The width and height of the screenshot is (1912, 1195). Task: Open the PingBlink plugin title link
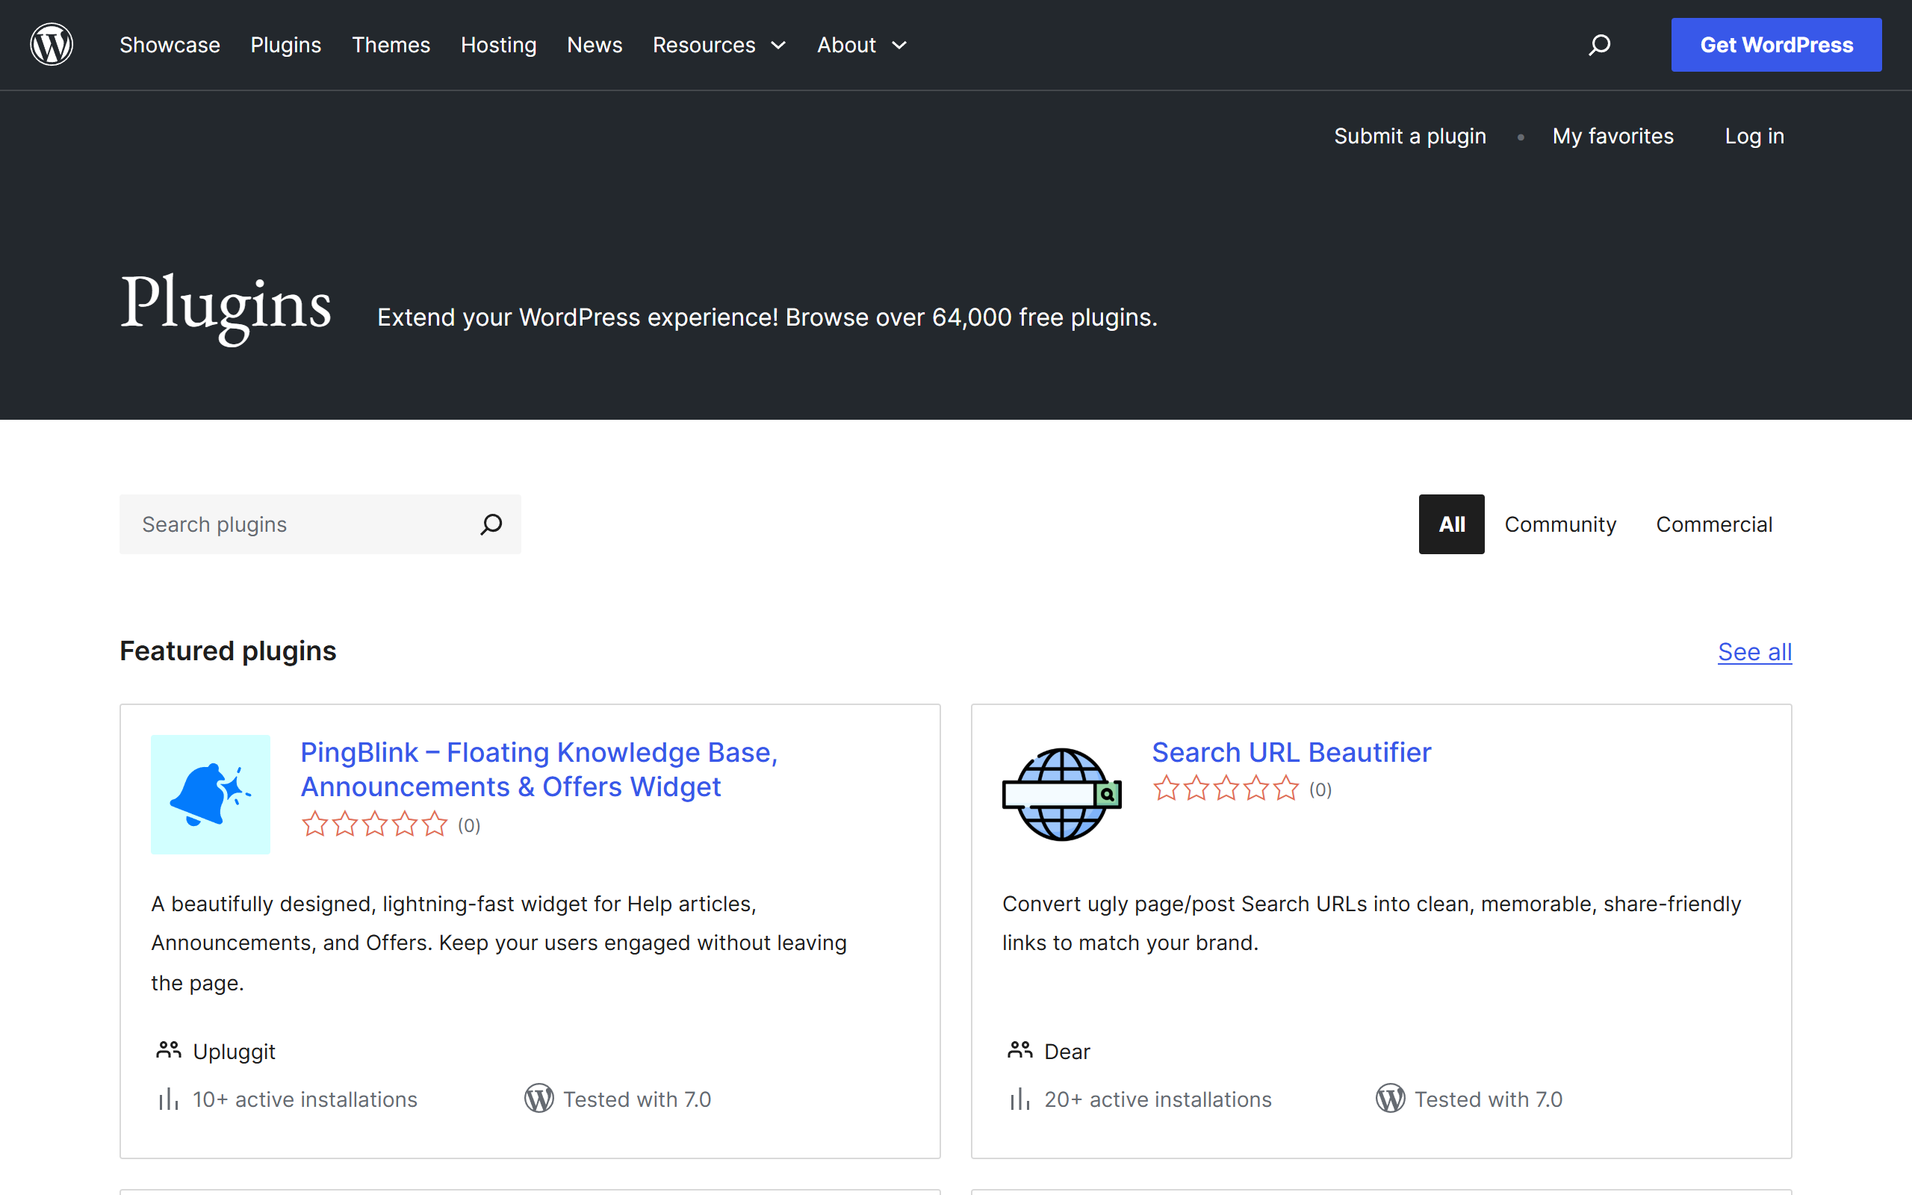point(538,769)
